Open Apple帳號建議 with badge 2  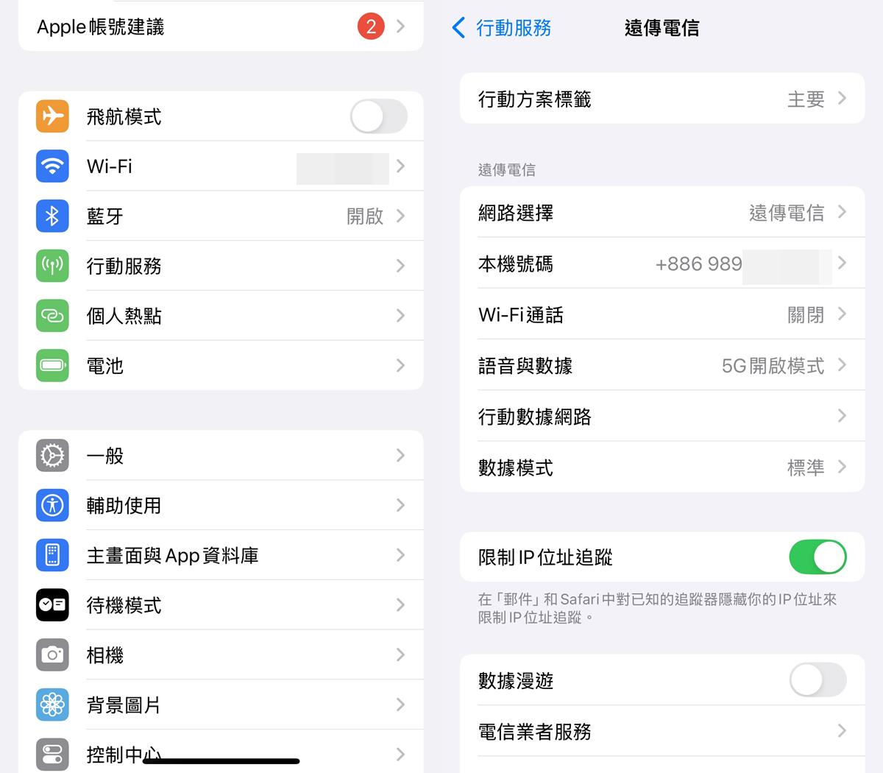coord(221,27)
